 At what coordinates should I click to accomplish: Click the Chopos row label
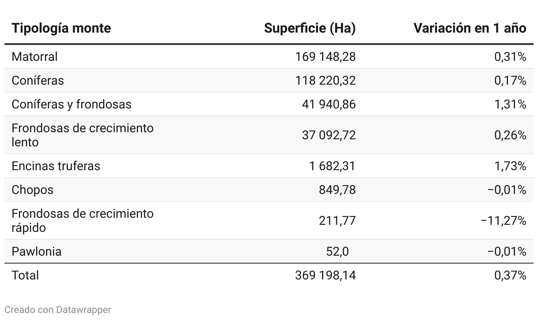[x=33, y=190]
